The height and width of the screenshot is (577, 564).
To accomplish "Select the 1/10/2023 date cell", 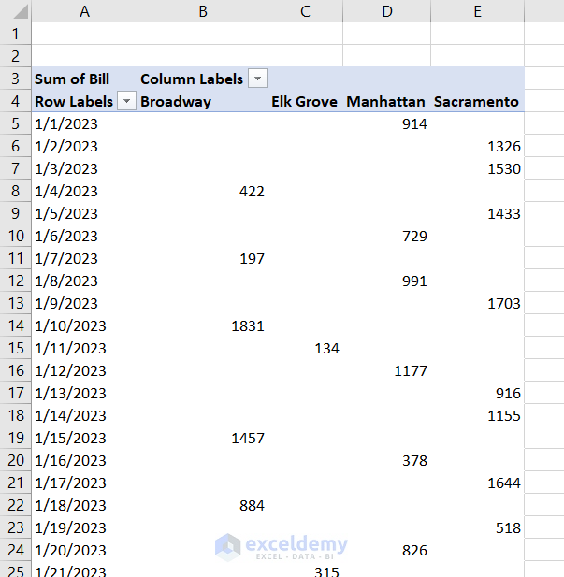I will 84,325.
